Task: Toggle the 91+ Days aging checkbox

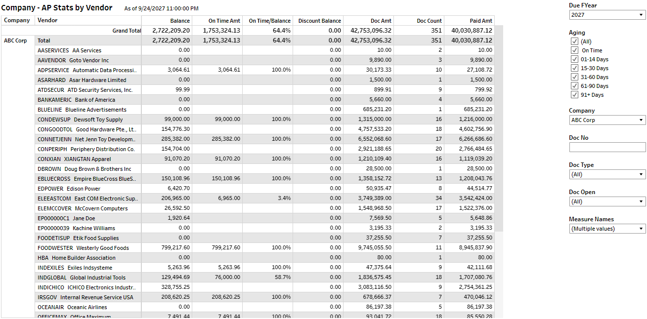Action: (x=574, y=95)
